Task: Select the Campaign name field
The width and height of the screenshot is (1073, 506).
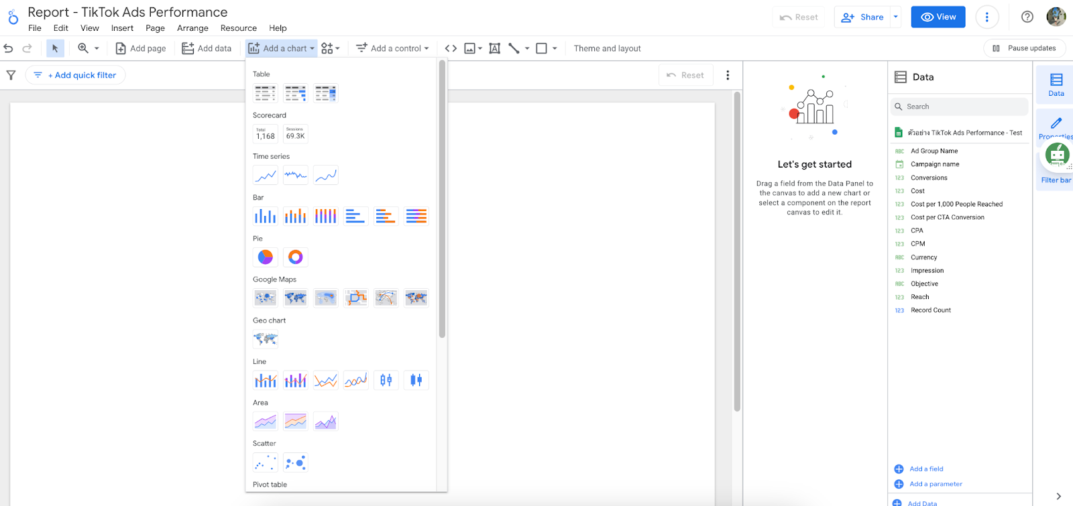Action: [934, 164]
